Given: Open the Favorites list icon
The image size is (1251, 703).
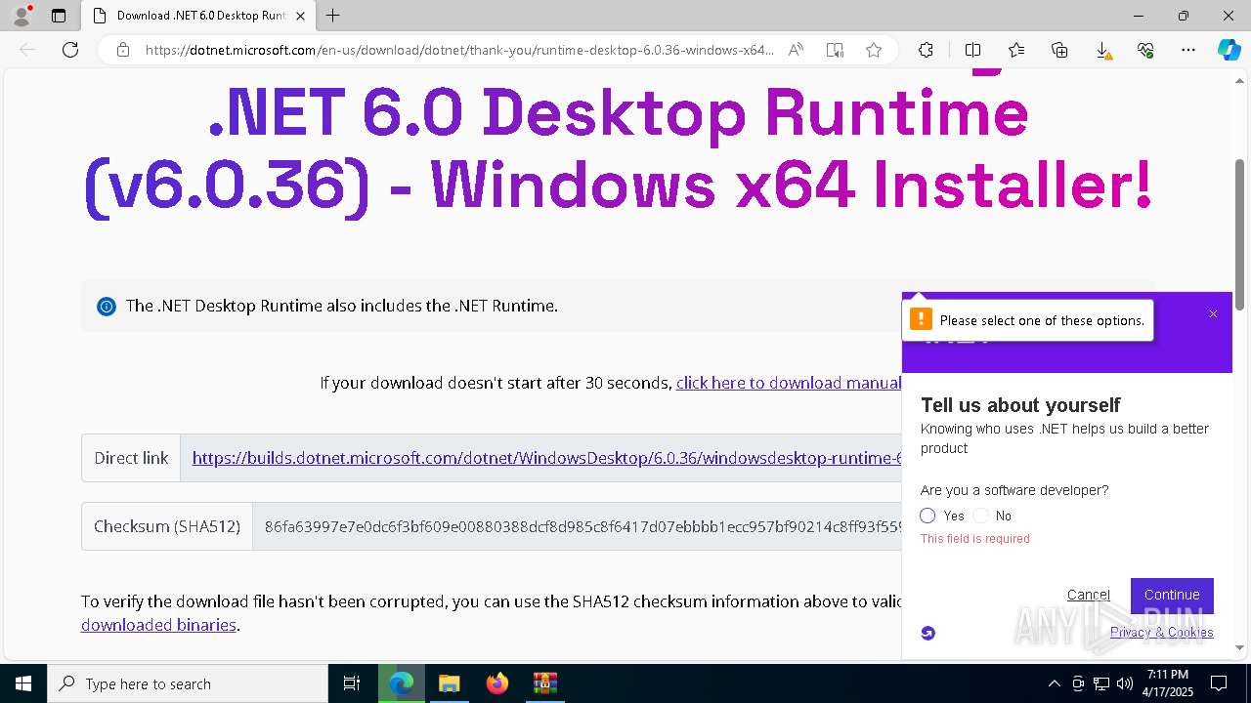Looking at the screenshot, I should 1016,50.
